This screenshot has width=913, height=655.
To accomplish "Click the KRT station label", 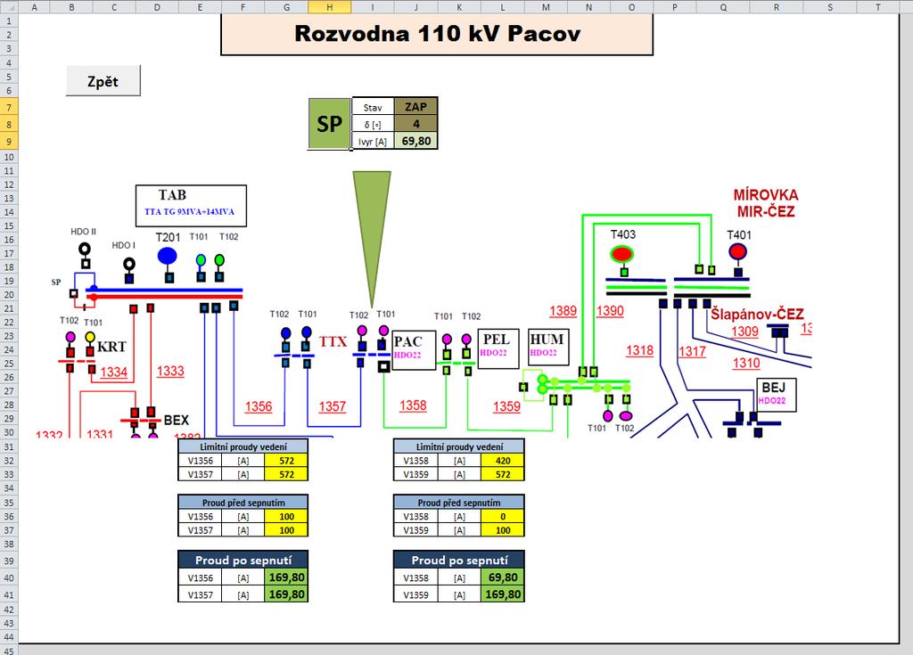I will (x=111, y=347).
